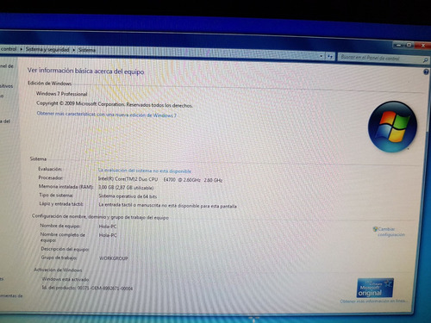Click Ver información básica acerca del equipo heading
The height and width of the screenshot is (323, 431).
coord(85,71)
